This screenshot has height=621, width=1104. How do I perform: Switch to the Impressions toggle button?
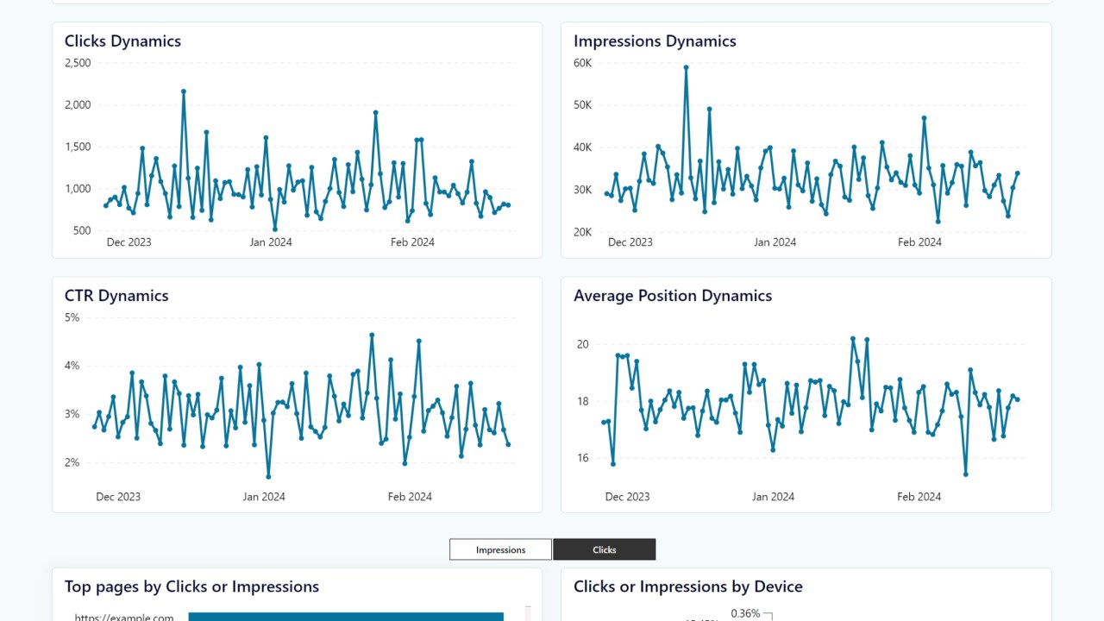coord(500,549)
